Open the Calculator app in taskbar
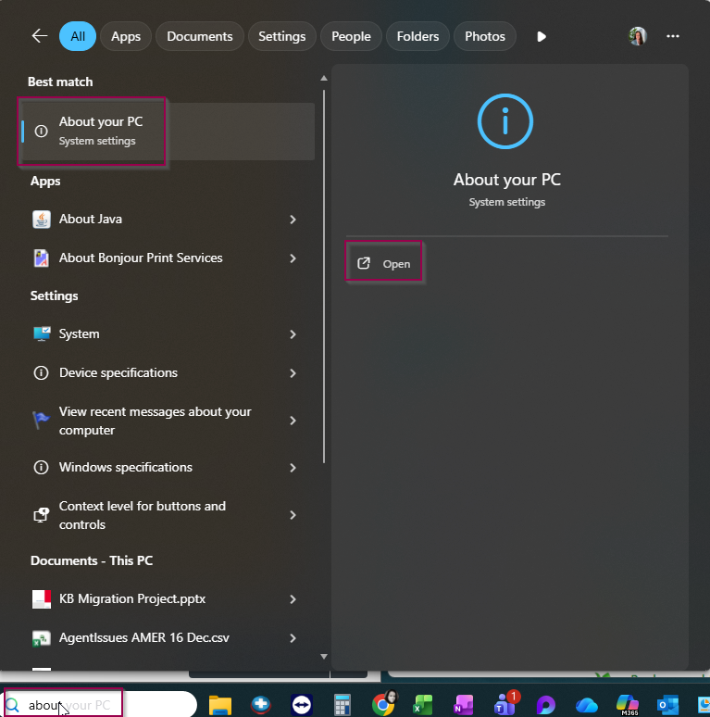This screenshot has height=717, width=710. [x=343, y=705]
